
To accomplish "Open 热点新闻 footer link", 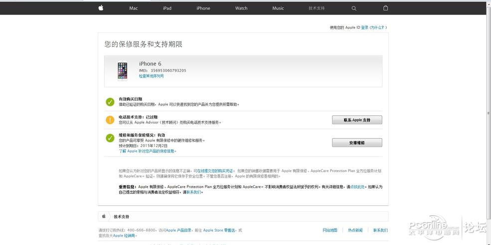I will 355,230.
